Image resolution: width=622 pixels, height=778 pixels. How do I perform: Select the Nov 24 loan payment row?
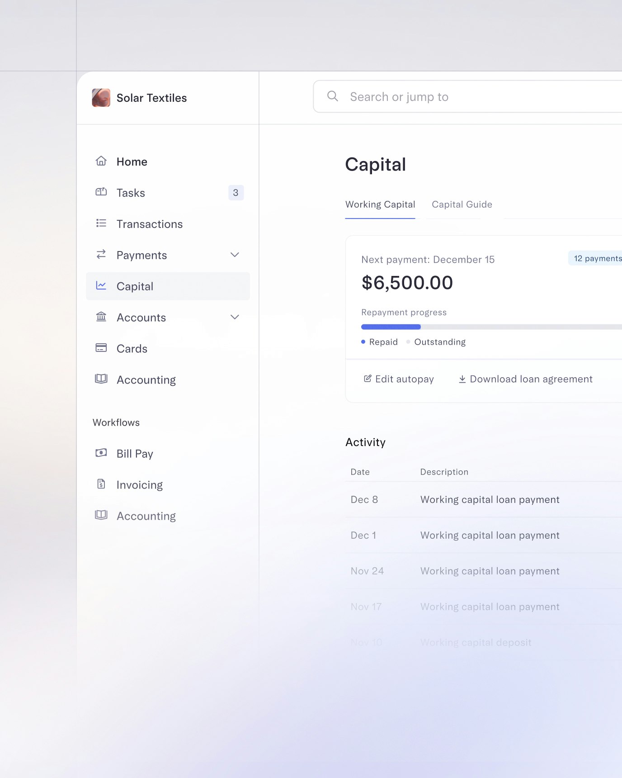(x=484, y=571)
